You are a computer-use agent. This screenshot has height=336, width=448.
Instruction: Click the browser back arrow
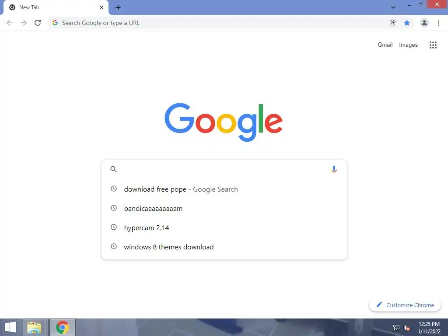(10, 23)
